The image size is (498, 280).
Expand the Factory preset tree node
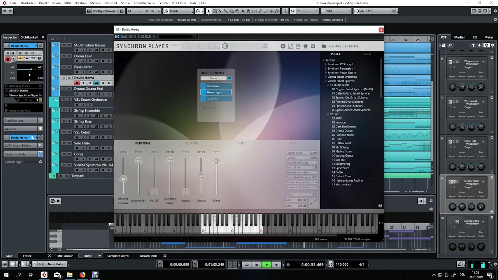point(323,60)
